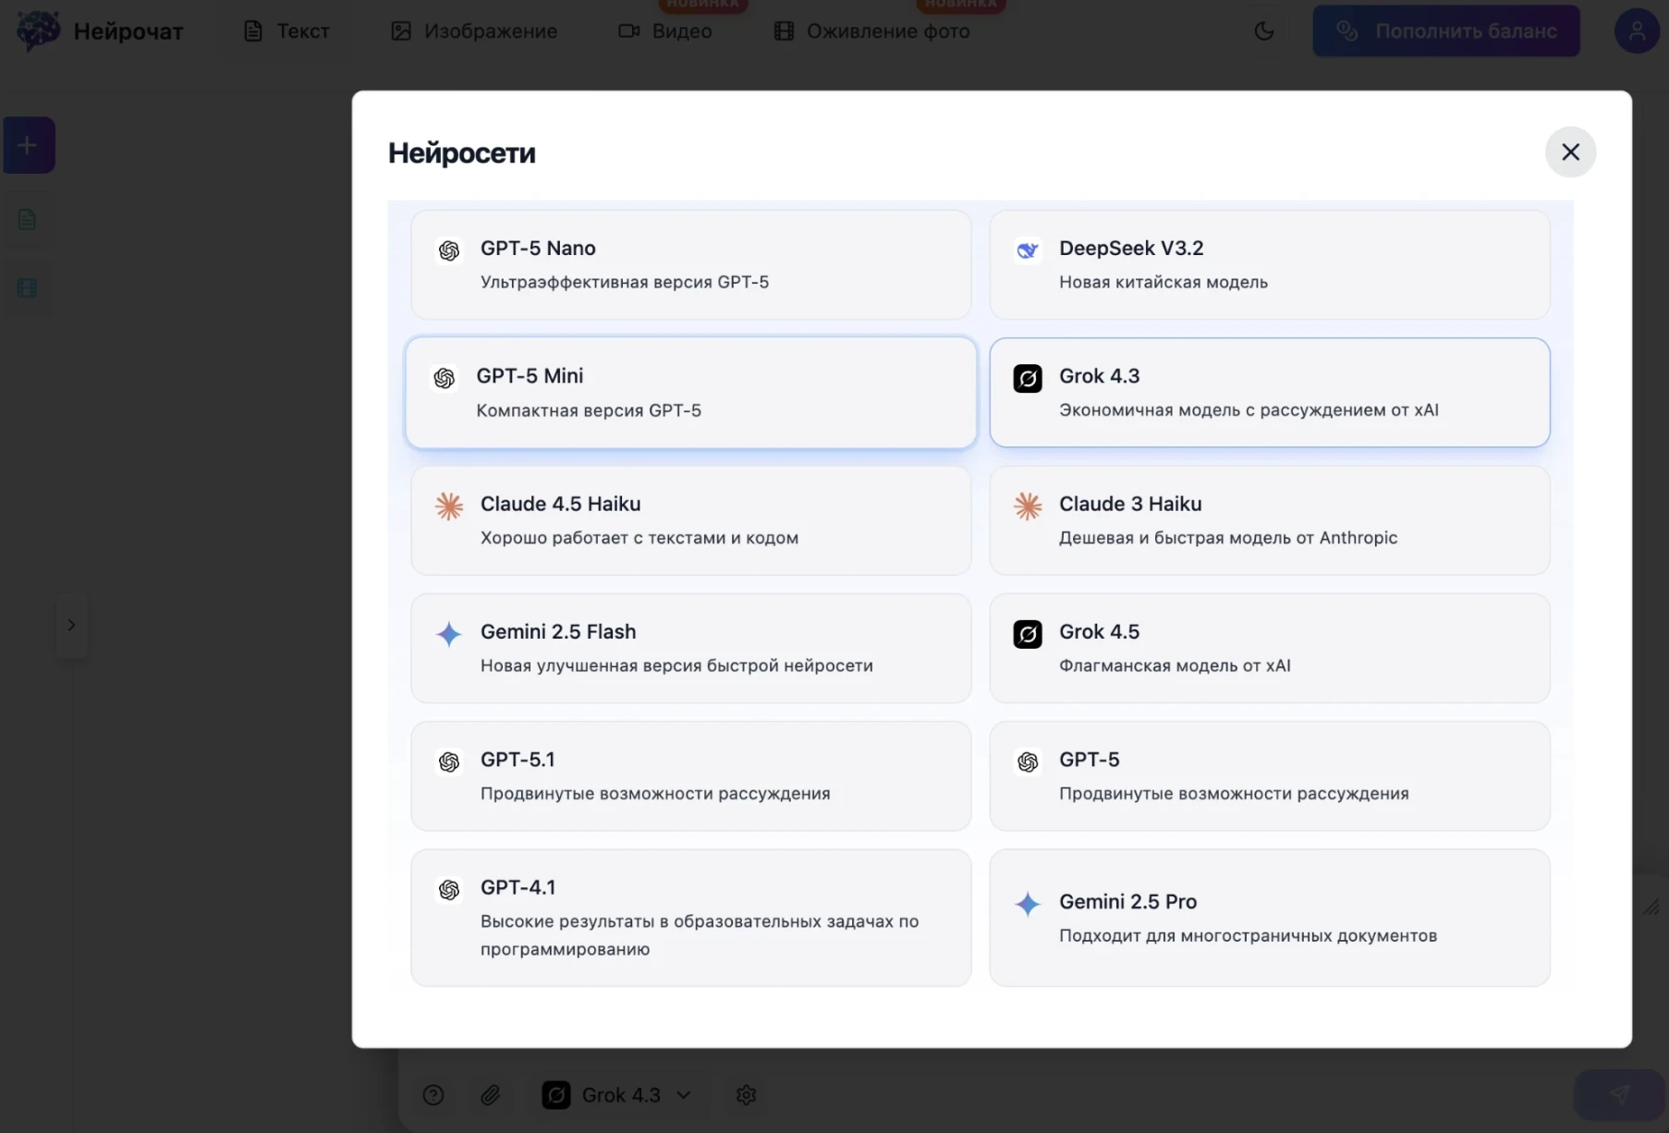The width and height of the screenshot is (1669, 1133).
Task: Click the Anthropic icon beside Claude 4.5 Haiku
Action: [449, 506]
